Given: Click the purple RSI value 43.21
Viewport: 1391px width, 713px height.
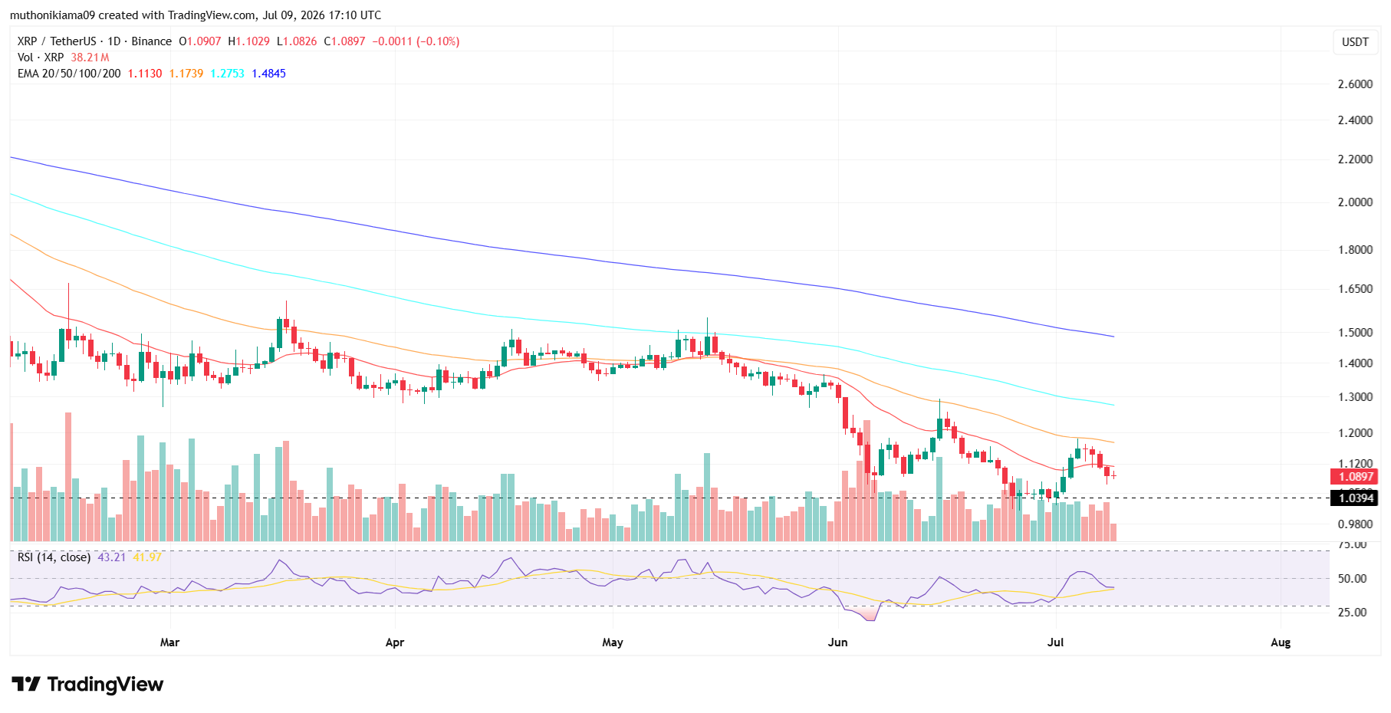Looking at the screenshot, I should click(112, 557).
